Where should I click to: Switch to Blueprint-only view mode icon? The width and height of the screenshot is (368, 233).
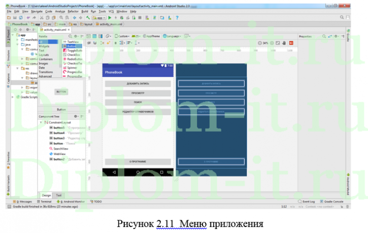(x=94, y=36)
